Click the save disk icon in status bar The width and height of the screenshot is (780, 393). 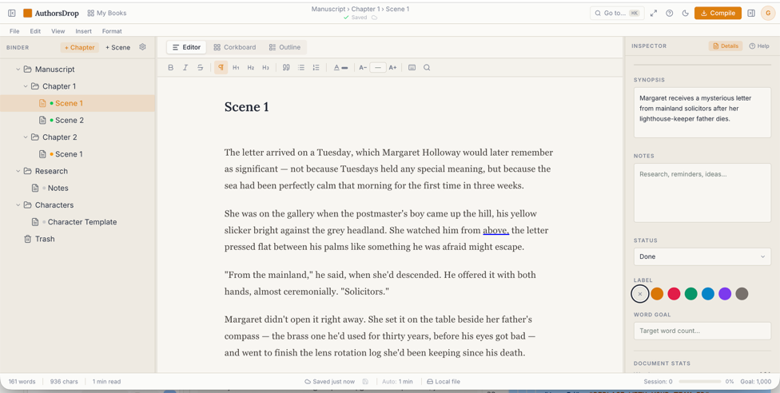366,382
